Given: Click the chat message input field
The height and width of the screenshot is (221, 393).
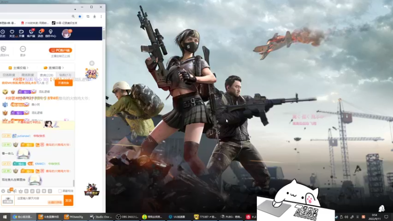Looking at the screenshot, I should point(39,200).
